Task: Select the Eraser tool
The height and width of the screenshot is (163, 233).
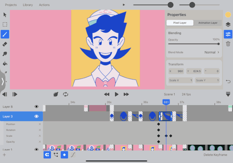Action: coord(5,44)
